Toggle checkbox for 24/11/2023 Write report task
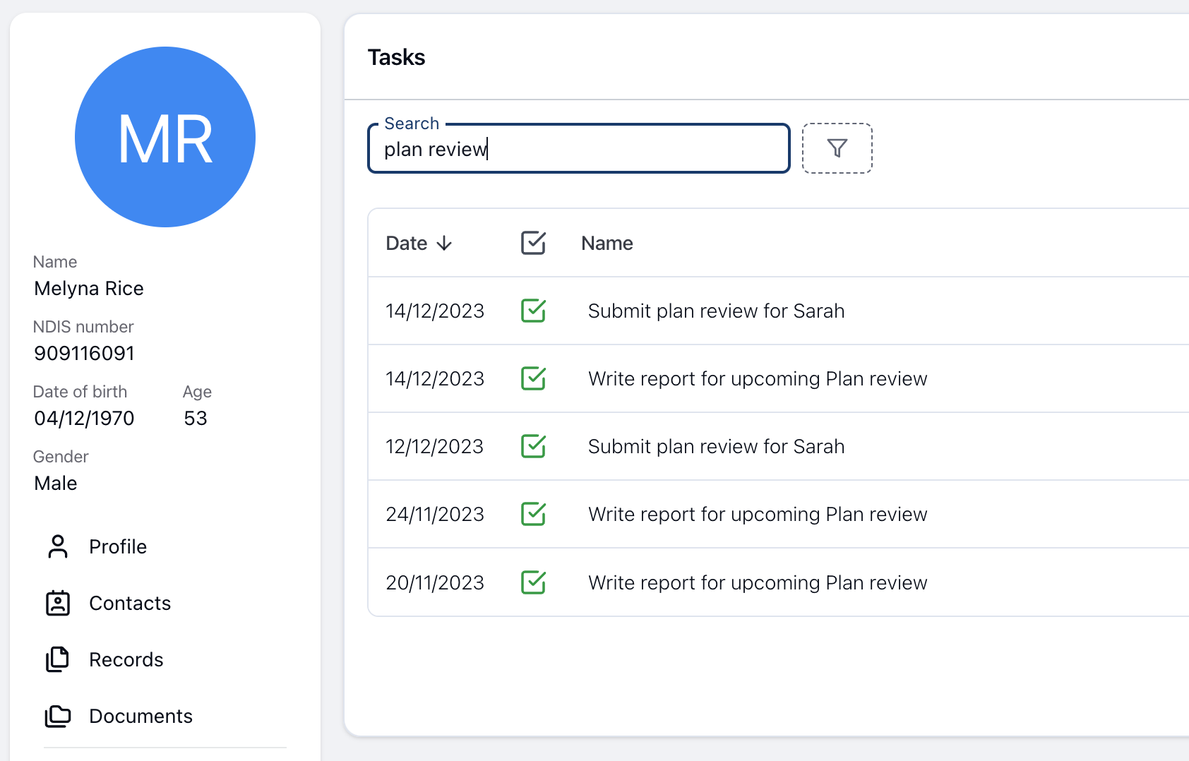The image size is (1189, 761). point(533,514)
